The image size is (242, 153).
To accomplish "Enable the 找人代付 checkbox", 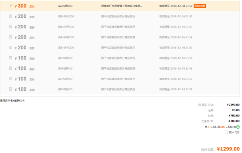I will (x=226, y=132).
